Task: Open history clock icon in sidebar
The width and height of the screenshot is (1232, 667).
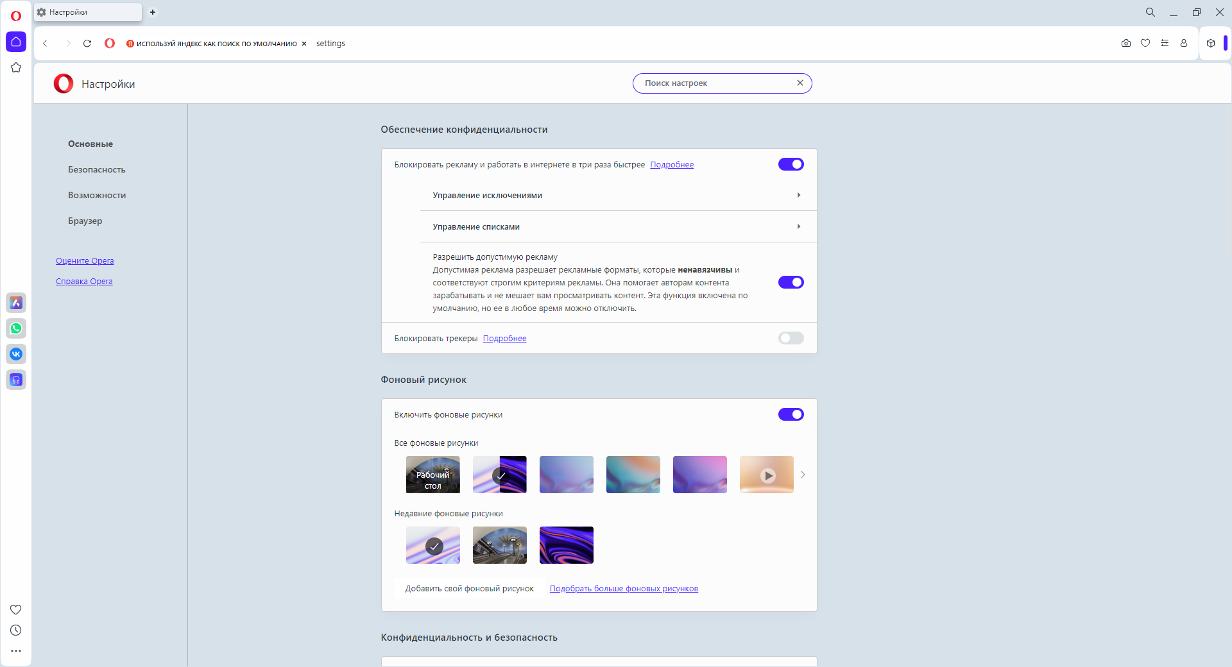Action: click(16, 630)
